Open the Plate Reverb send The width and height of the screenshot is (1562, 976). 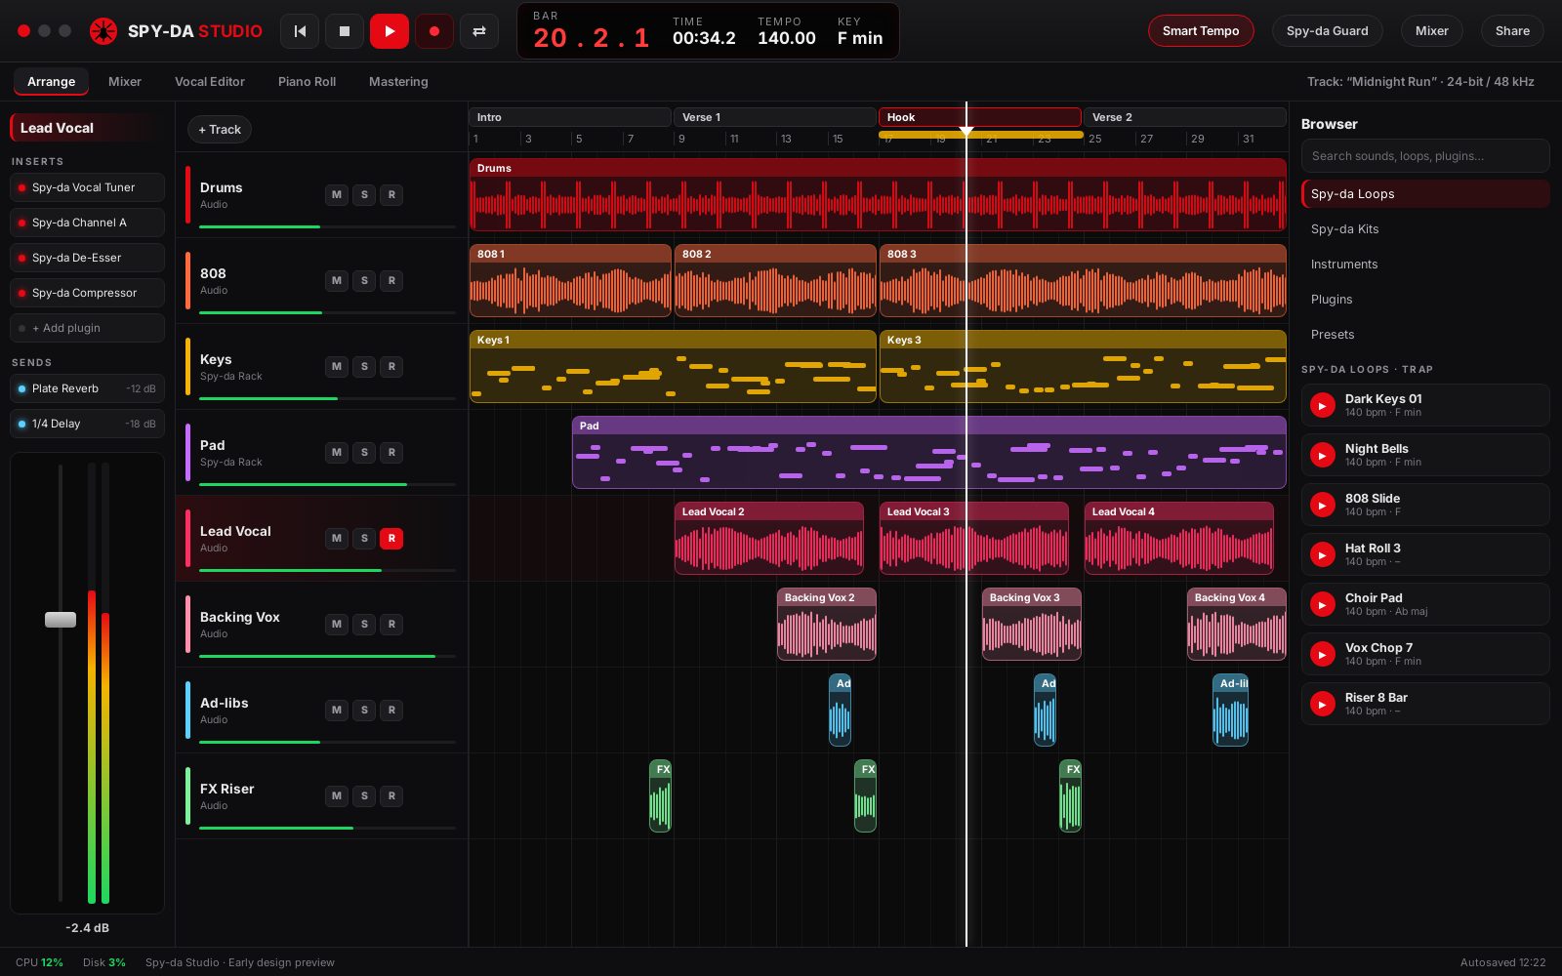[87, 388]
